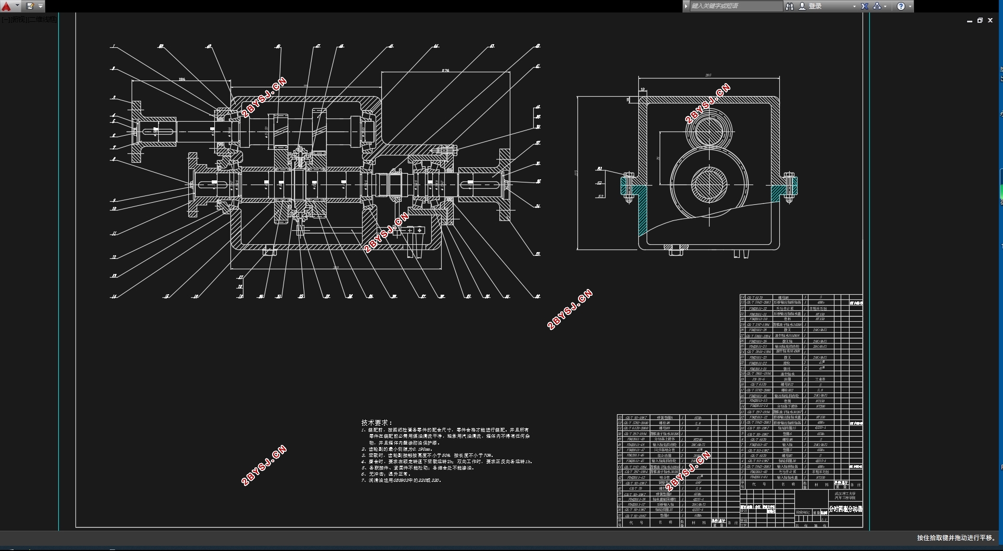Click the 登录 sign-in button
The image size is (1003, 551).
click(811, 6)
